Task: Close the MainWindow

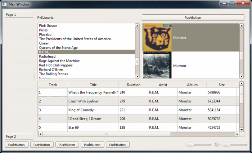Action: pos(243,3)
